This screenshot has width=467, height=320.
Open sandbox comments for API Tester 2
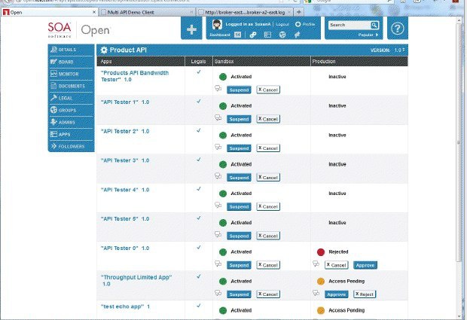(218, 147)
